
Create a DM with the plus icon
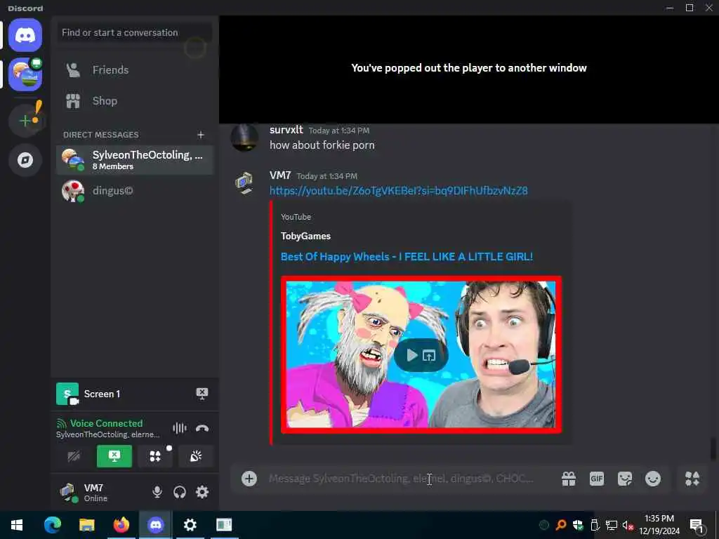(x=200, y=134)
